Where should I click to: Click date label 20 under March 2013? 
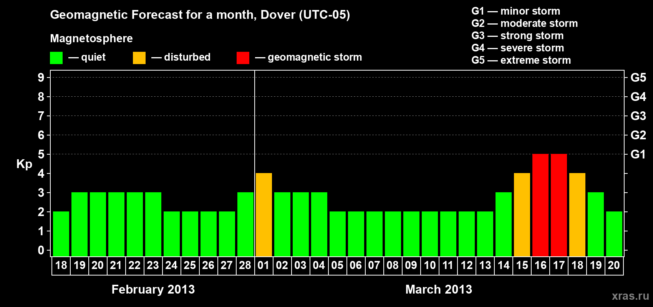tap(614, 265)
